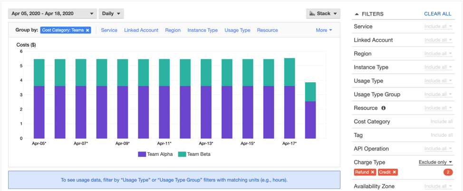Remove Cost Category: Teams grouping chip
This screenshot has width=463, height=191.
point(87,30)
